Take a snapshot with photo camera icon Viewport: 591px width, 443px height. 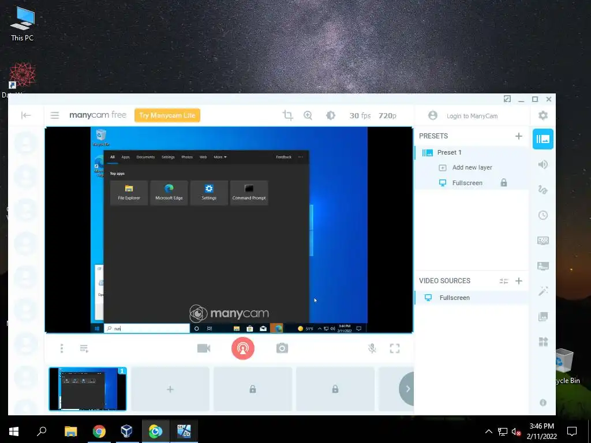(282, 348)
